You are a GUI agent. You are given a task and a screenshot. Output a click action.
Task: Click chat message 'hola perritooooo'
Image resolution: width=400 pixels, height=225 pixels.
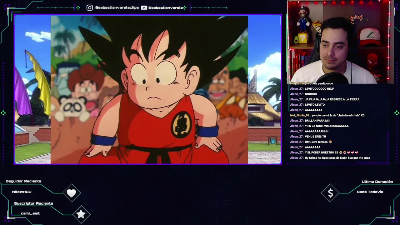(x=322, y=83)
